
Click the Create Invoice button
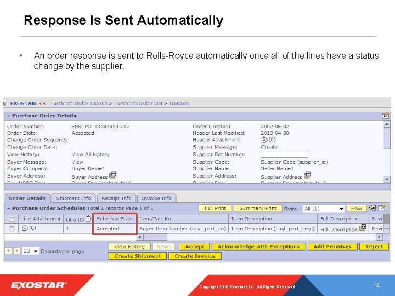coord(195,256)
